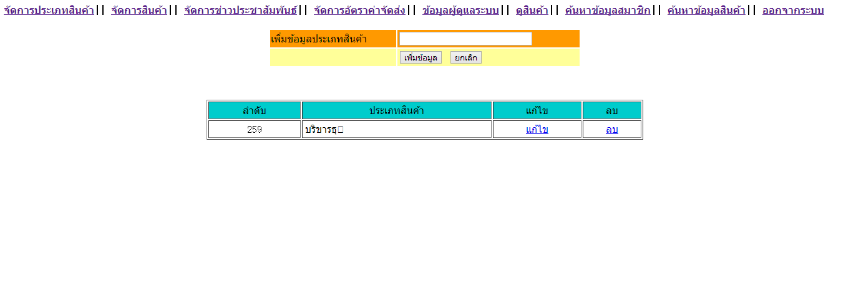Click the แก้ไข column header
851x298 pixels.
(537, 110)
